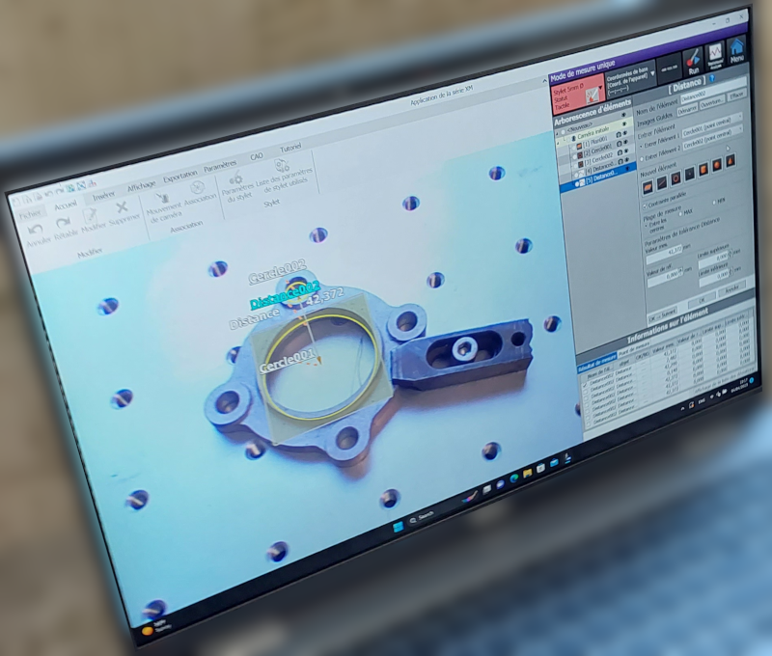Switch to the CAO tab
Image resolution: width=772 pixels, height=656 pixels.
pos(256,156)
